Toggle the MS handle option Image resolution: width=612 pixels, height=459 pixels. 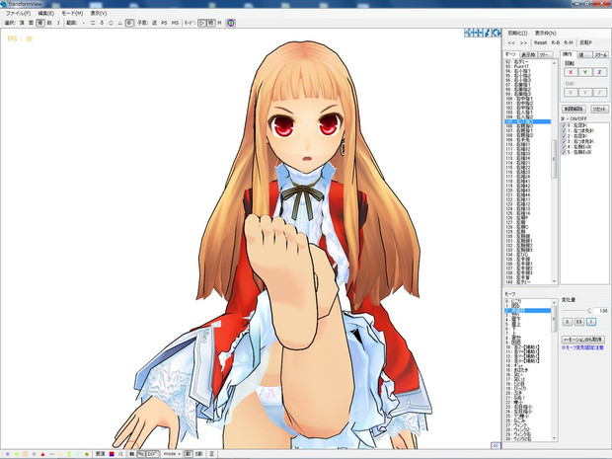(175, 23)
